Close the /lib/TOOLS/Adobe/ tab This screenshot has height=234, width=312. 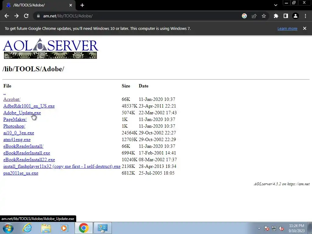[71, 5]
